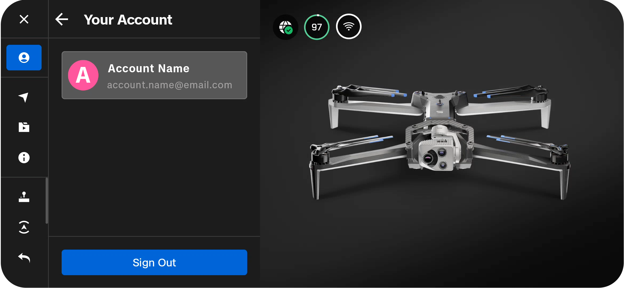This screenshot has height=288, width=624.
Task: Open the obstacle avoidance sidebar icon
Action: (24, 227)
